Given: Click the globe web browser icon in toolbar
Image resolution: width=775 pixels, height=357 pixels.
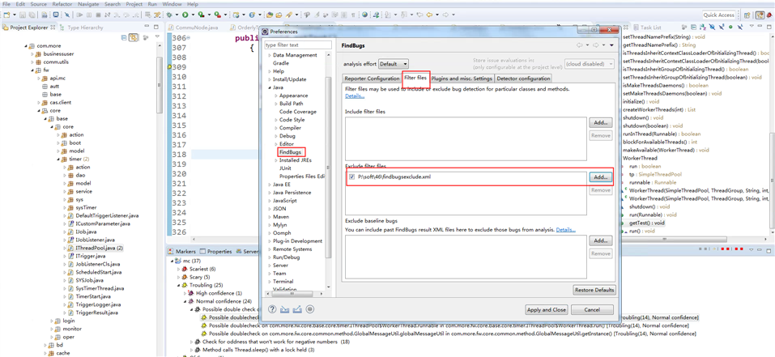Looking at the screenshot, I should point(364,15).
